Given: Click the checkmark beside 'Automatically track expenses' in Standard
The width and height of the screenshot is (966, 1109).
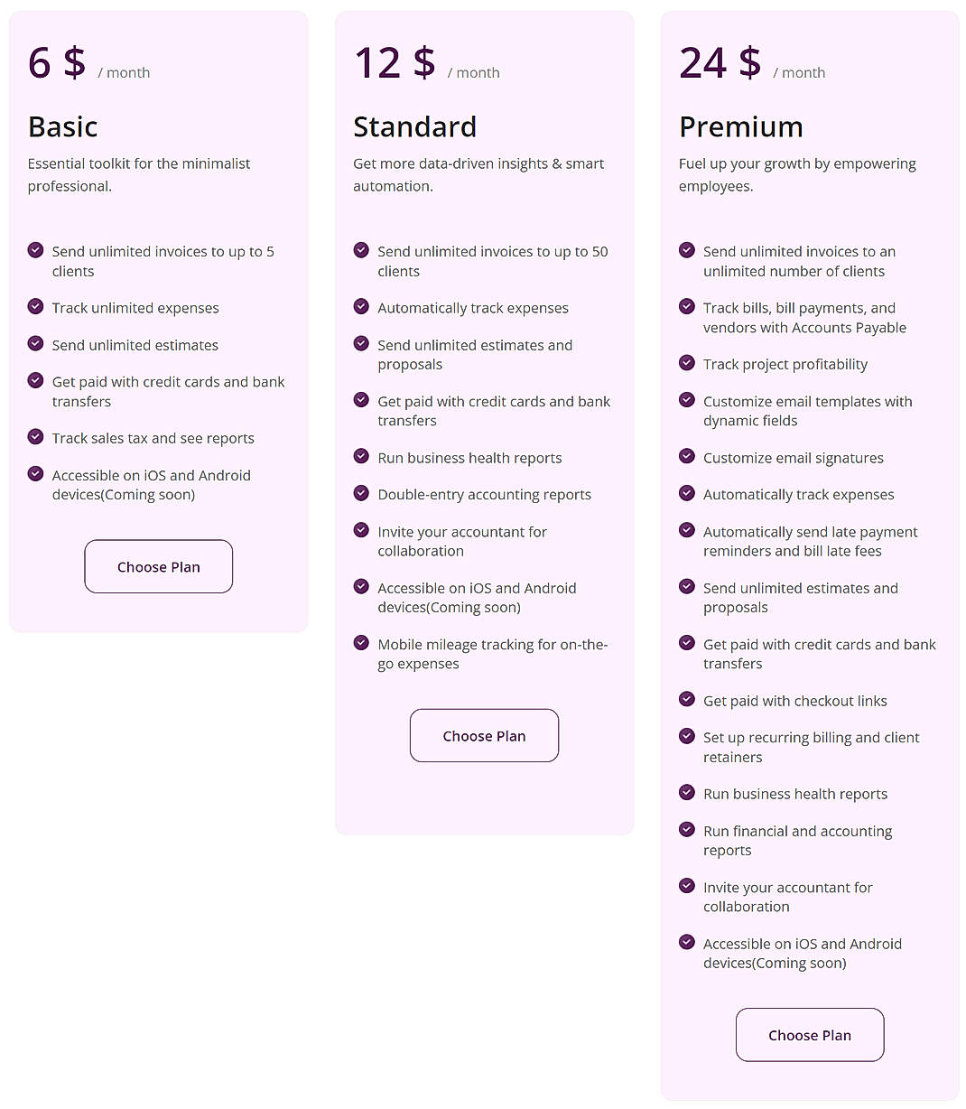Looking at the screenshot, I should [361, 306].
